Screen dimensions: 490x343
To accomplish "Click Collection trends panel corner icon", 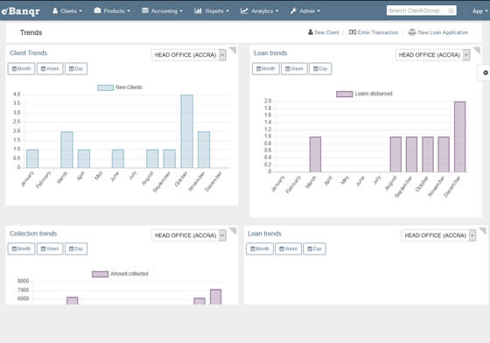I will click(x=233, y=231).
